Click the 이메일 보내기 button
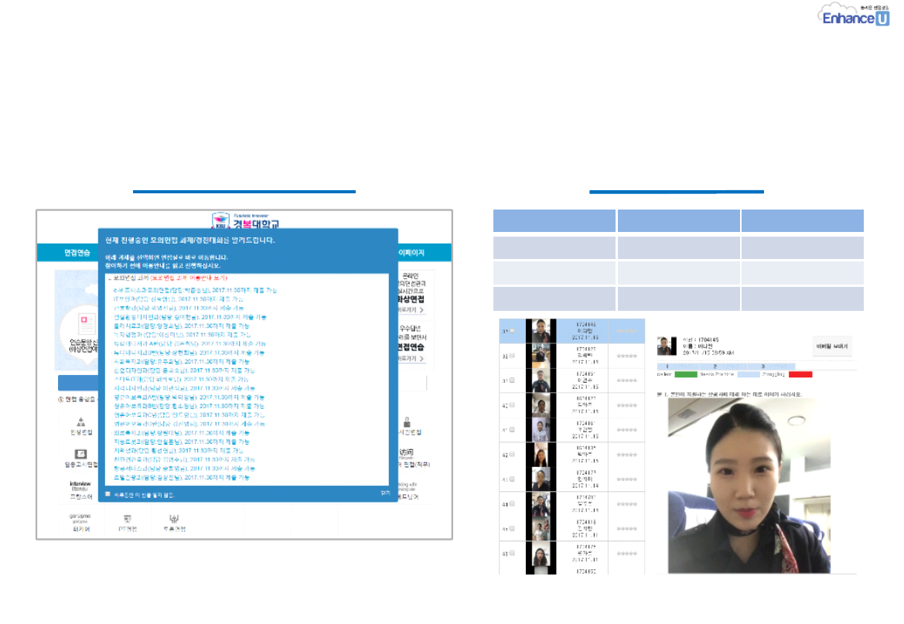Screen dimensions: 904x624 click(832, 347)
